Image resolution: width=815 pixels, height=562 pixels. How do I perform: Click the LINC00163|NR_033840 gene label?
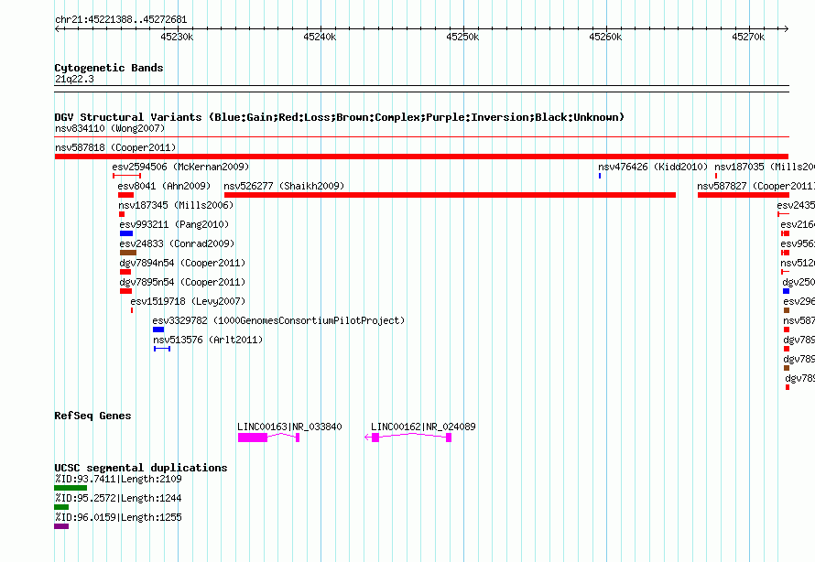[289, 427]
